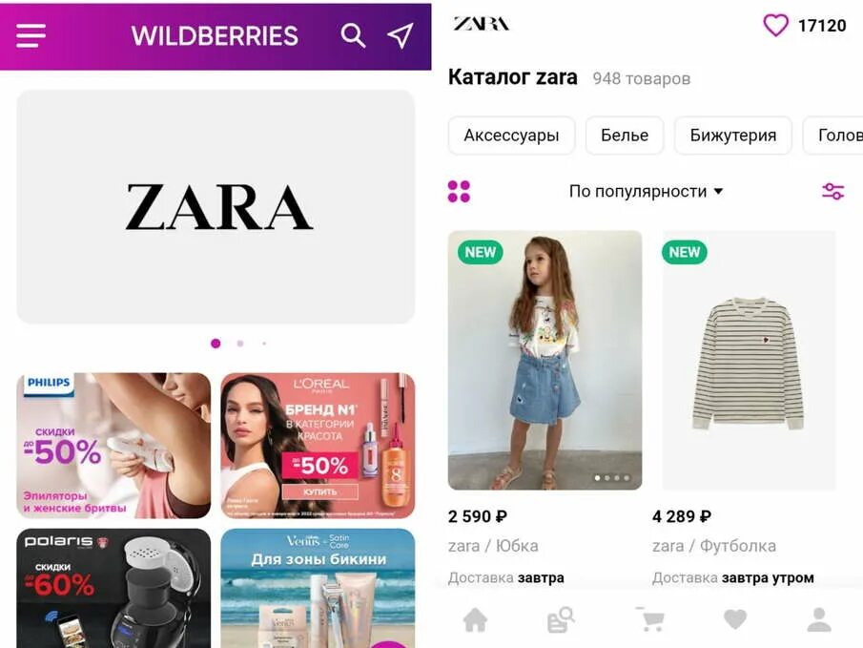Tap the КУПИТЬ button on L'Oreal banner

click(320, 491)
